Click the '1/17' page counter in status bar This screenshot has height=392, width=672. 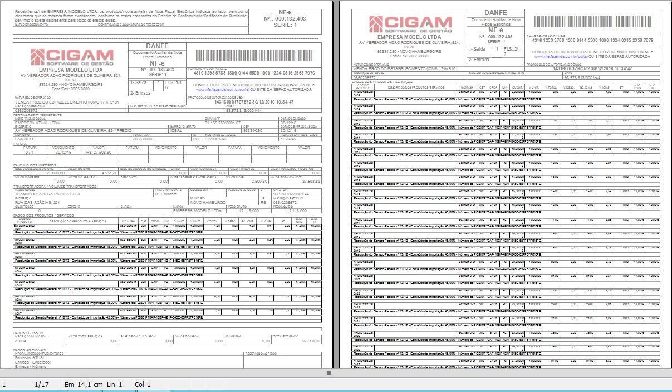pyautogui.click(x=42, y=384)
